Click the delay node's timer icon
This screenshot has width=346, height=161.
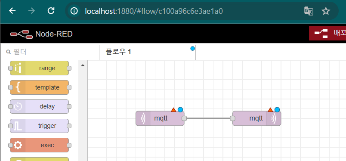(x=18, y=106)
